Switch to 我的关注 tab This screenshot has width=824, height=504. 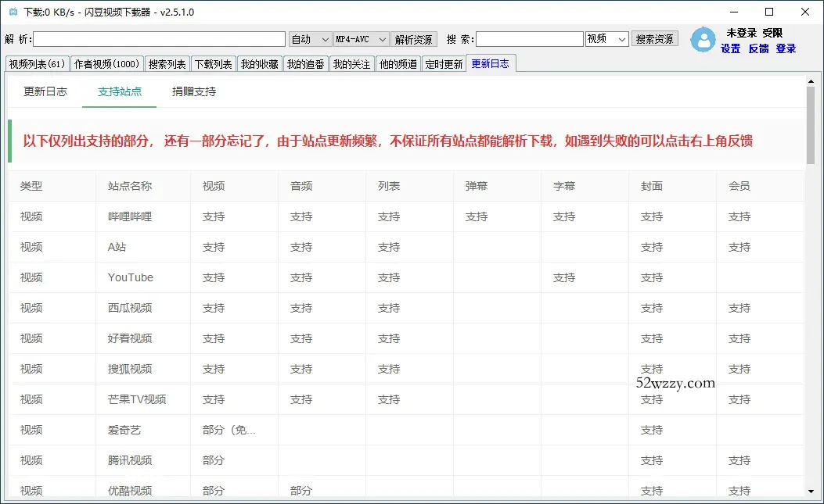tap(351, 64)
